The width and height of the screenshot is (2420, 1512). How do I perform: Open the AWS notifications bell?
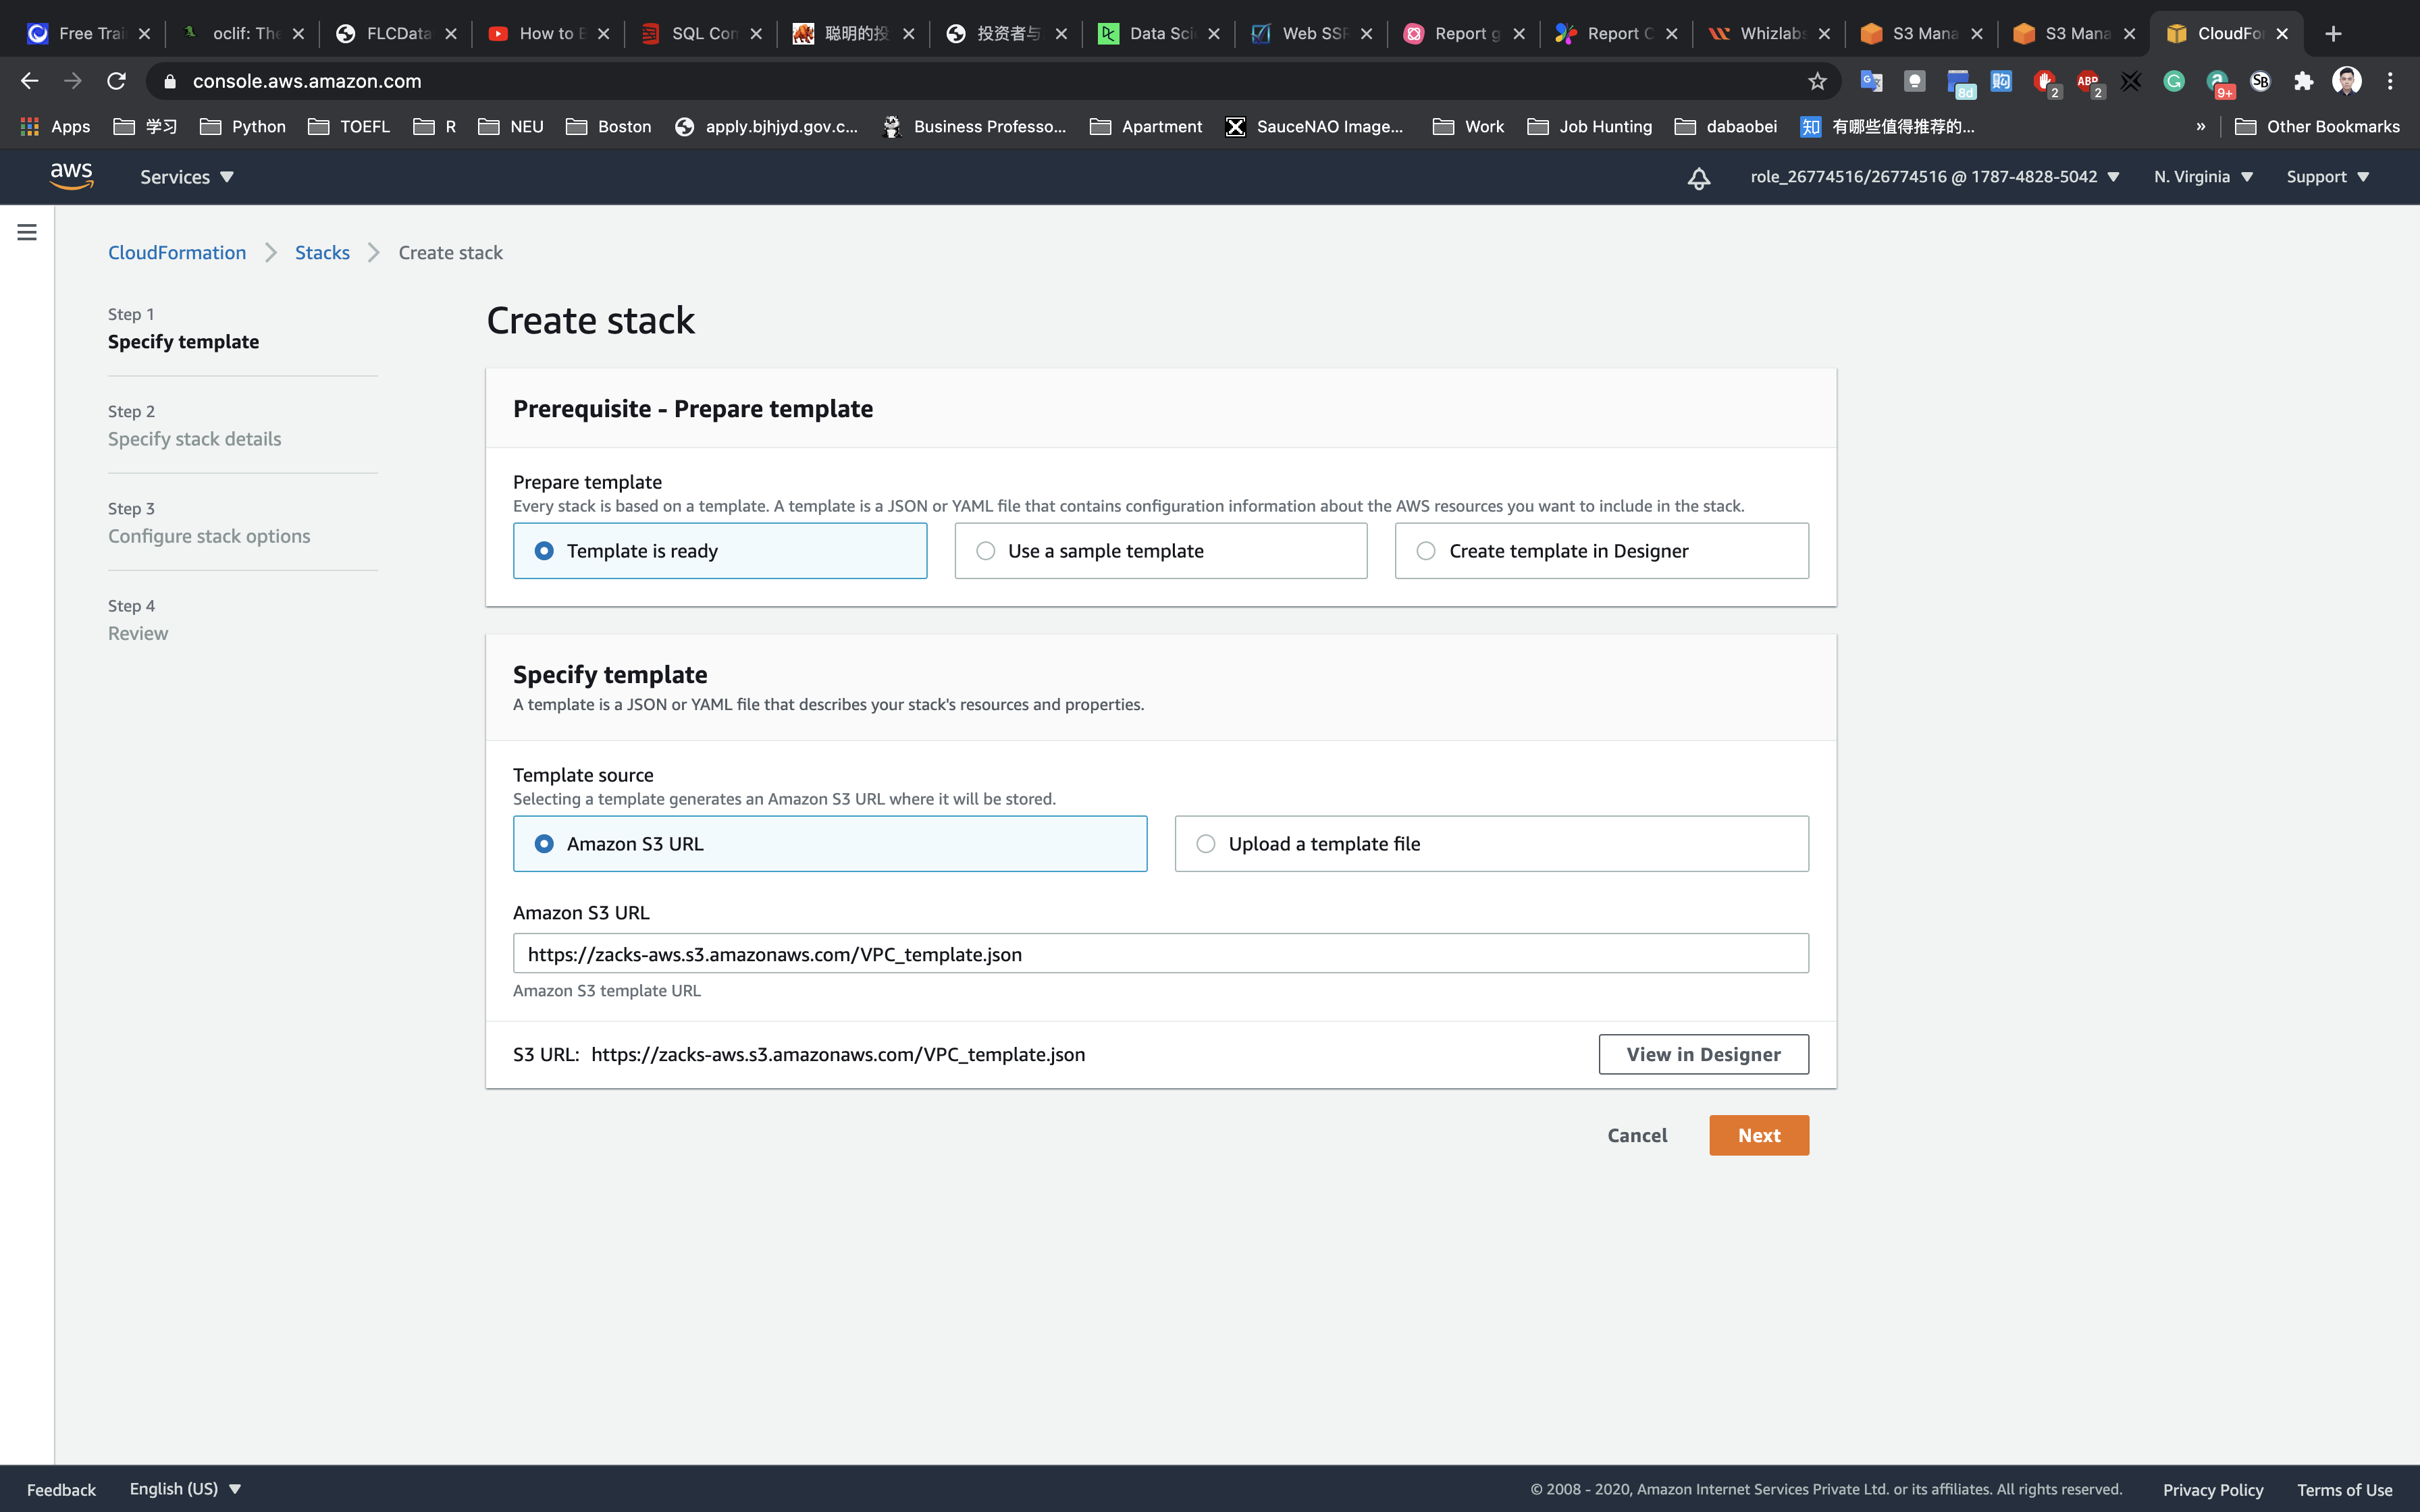point(1698,177)
